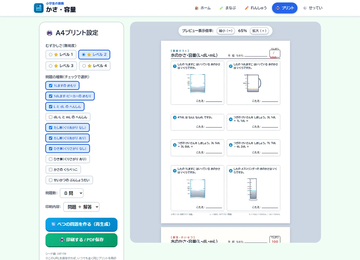Check the かさの くらべっこ option

pos(51,169)
